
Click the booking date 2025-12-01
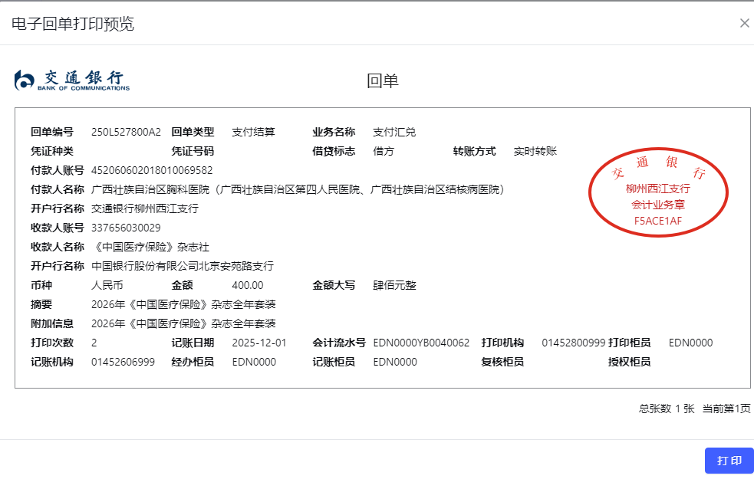click(x=259, y=343)
